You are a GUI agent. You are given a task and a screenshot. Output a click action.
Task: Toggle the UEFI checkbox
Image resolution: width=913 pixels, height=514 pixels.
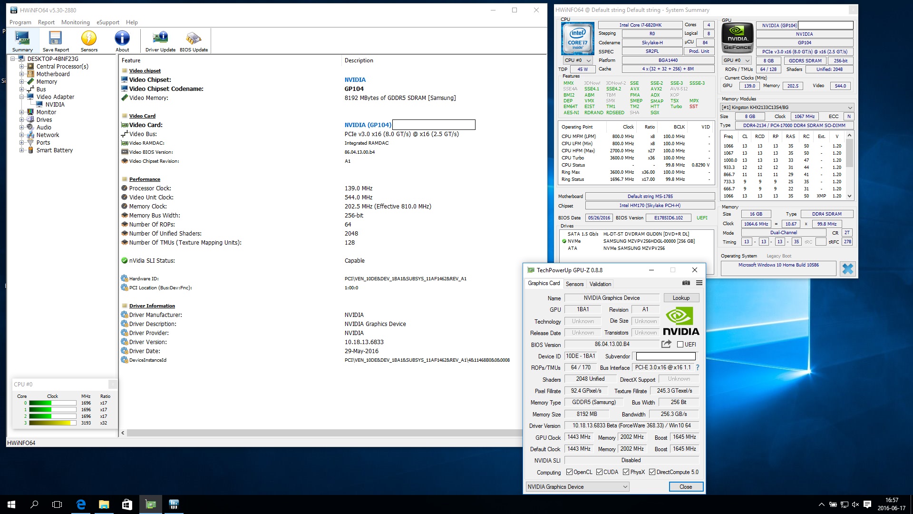pos(680,345)
